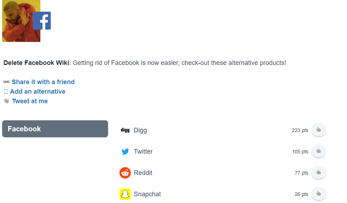
Task: Click the Digg logo icon
Action: pos(125,130)
